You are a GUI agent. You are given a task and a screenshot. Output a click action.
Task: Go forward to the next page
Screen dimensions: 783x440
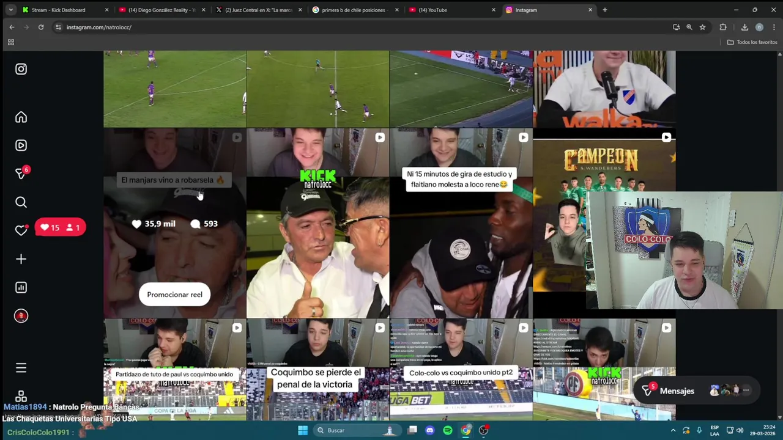[x=26, y=27]
